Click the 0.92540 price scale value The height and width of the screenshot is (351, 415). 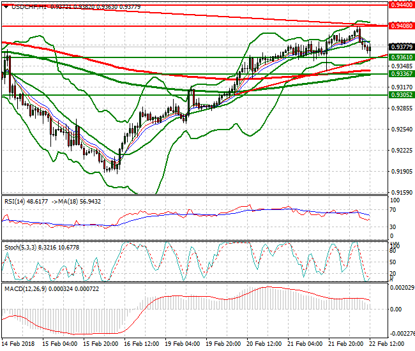pos(402,130)
